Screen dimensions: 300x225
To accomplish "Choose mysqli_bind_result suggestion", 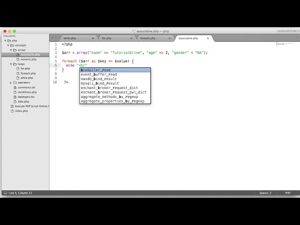I will tap(115, 83).
